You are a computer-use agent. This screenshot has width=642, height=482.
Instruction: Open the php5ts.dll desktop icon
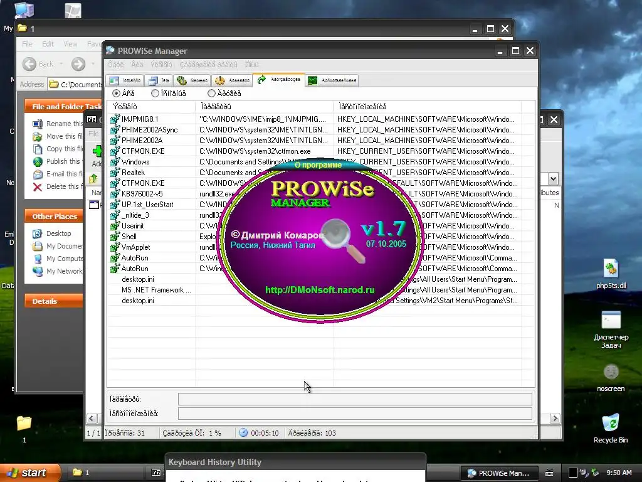tap(611, 269)
